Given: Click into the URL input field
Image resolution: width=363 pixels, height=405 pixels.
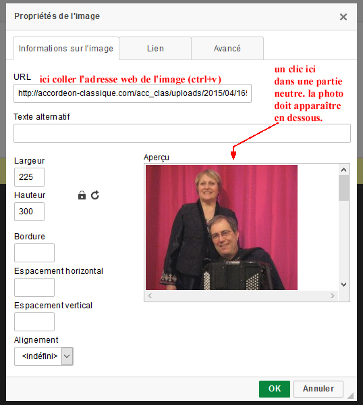Looking at the screenshot, I should click(132, 93).
